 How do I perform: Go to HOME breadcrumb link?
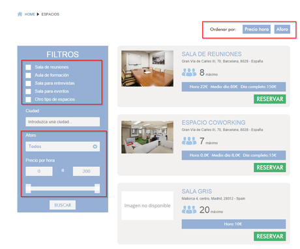(30, 14)
